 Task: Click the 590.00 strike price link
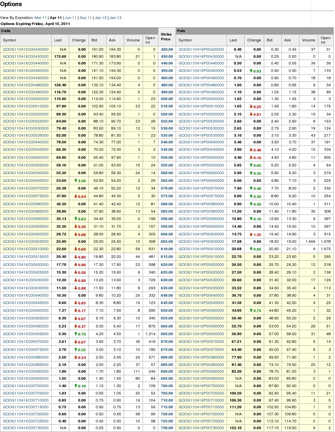(167, 219)
